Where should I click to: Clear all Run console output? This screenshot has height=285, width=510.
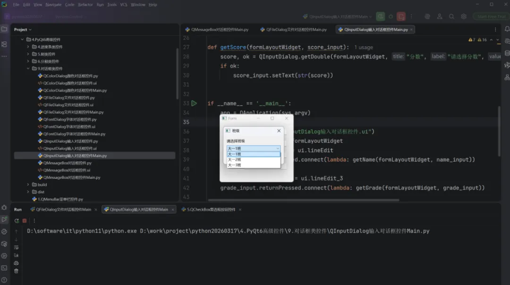click(16, 271)
